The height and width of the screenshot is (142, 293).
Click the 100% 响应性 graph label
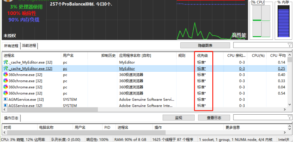click(x=22, y=13)
